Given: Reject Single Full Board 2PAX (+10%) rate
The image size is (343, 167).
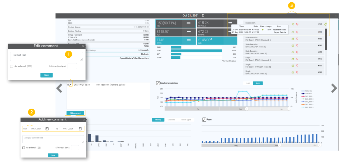Looking at the screenshot, I should click(x=297, y=59).
